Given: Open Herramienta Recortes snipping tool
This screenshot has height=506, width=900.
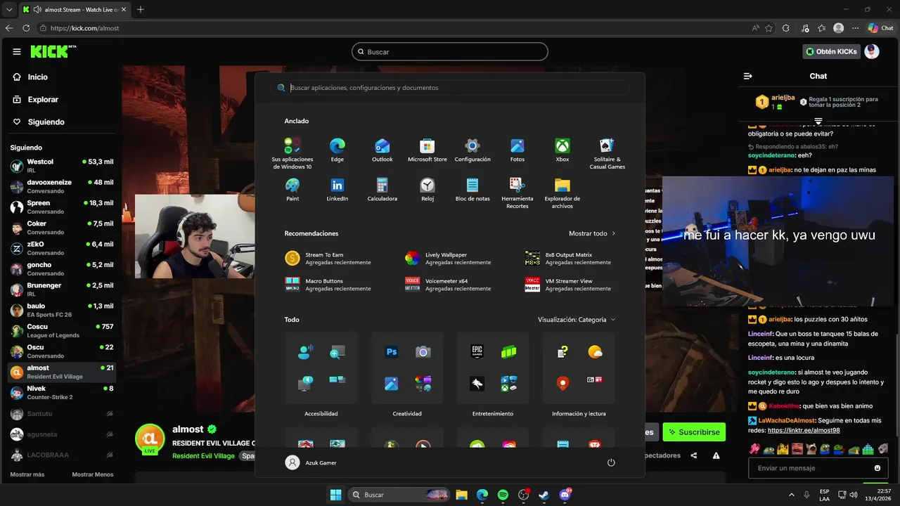Looking at the screenshot, I should (x=517, y=193).
